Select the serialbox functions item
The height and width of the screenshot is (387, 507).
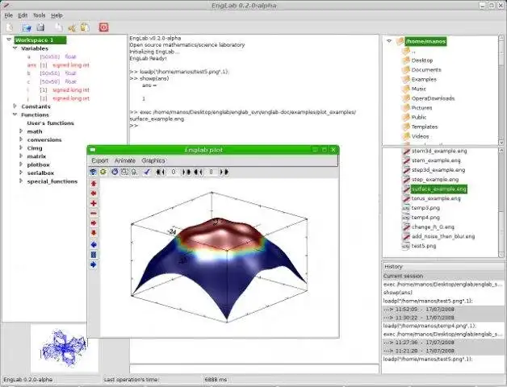[x=40, y=173]
